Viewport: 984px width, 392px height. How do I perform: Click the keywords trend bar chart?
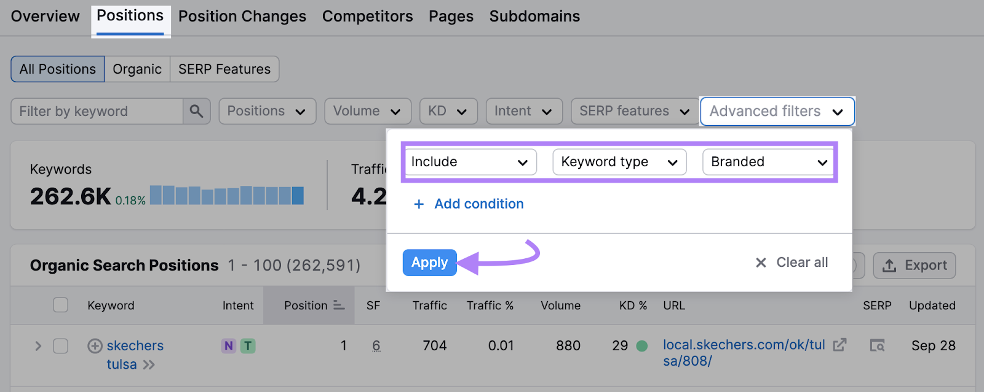pos(226,196)
